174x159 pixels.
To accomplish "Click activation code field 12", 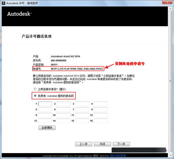I will (100, 115).
